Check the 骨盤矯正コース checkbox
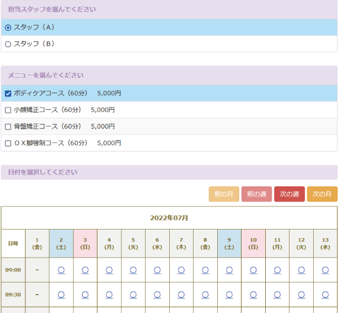 [8, 127]
